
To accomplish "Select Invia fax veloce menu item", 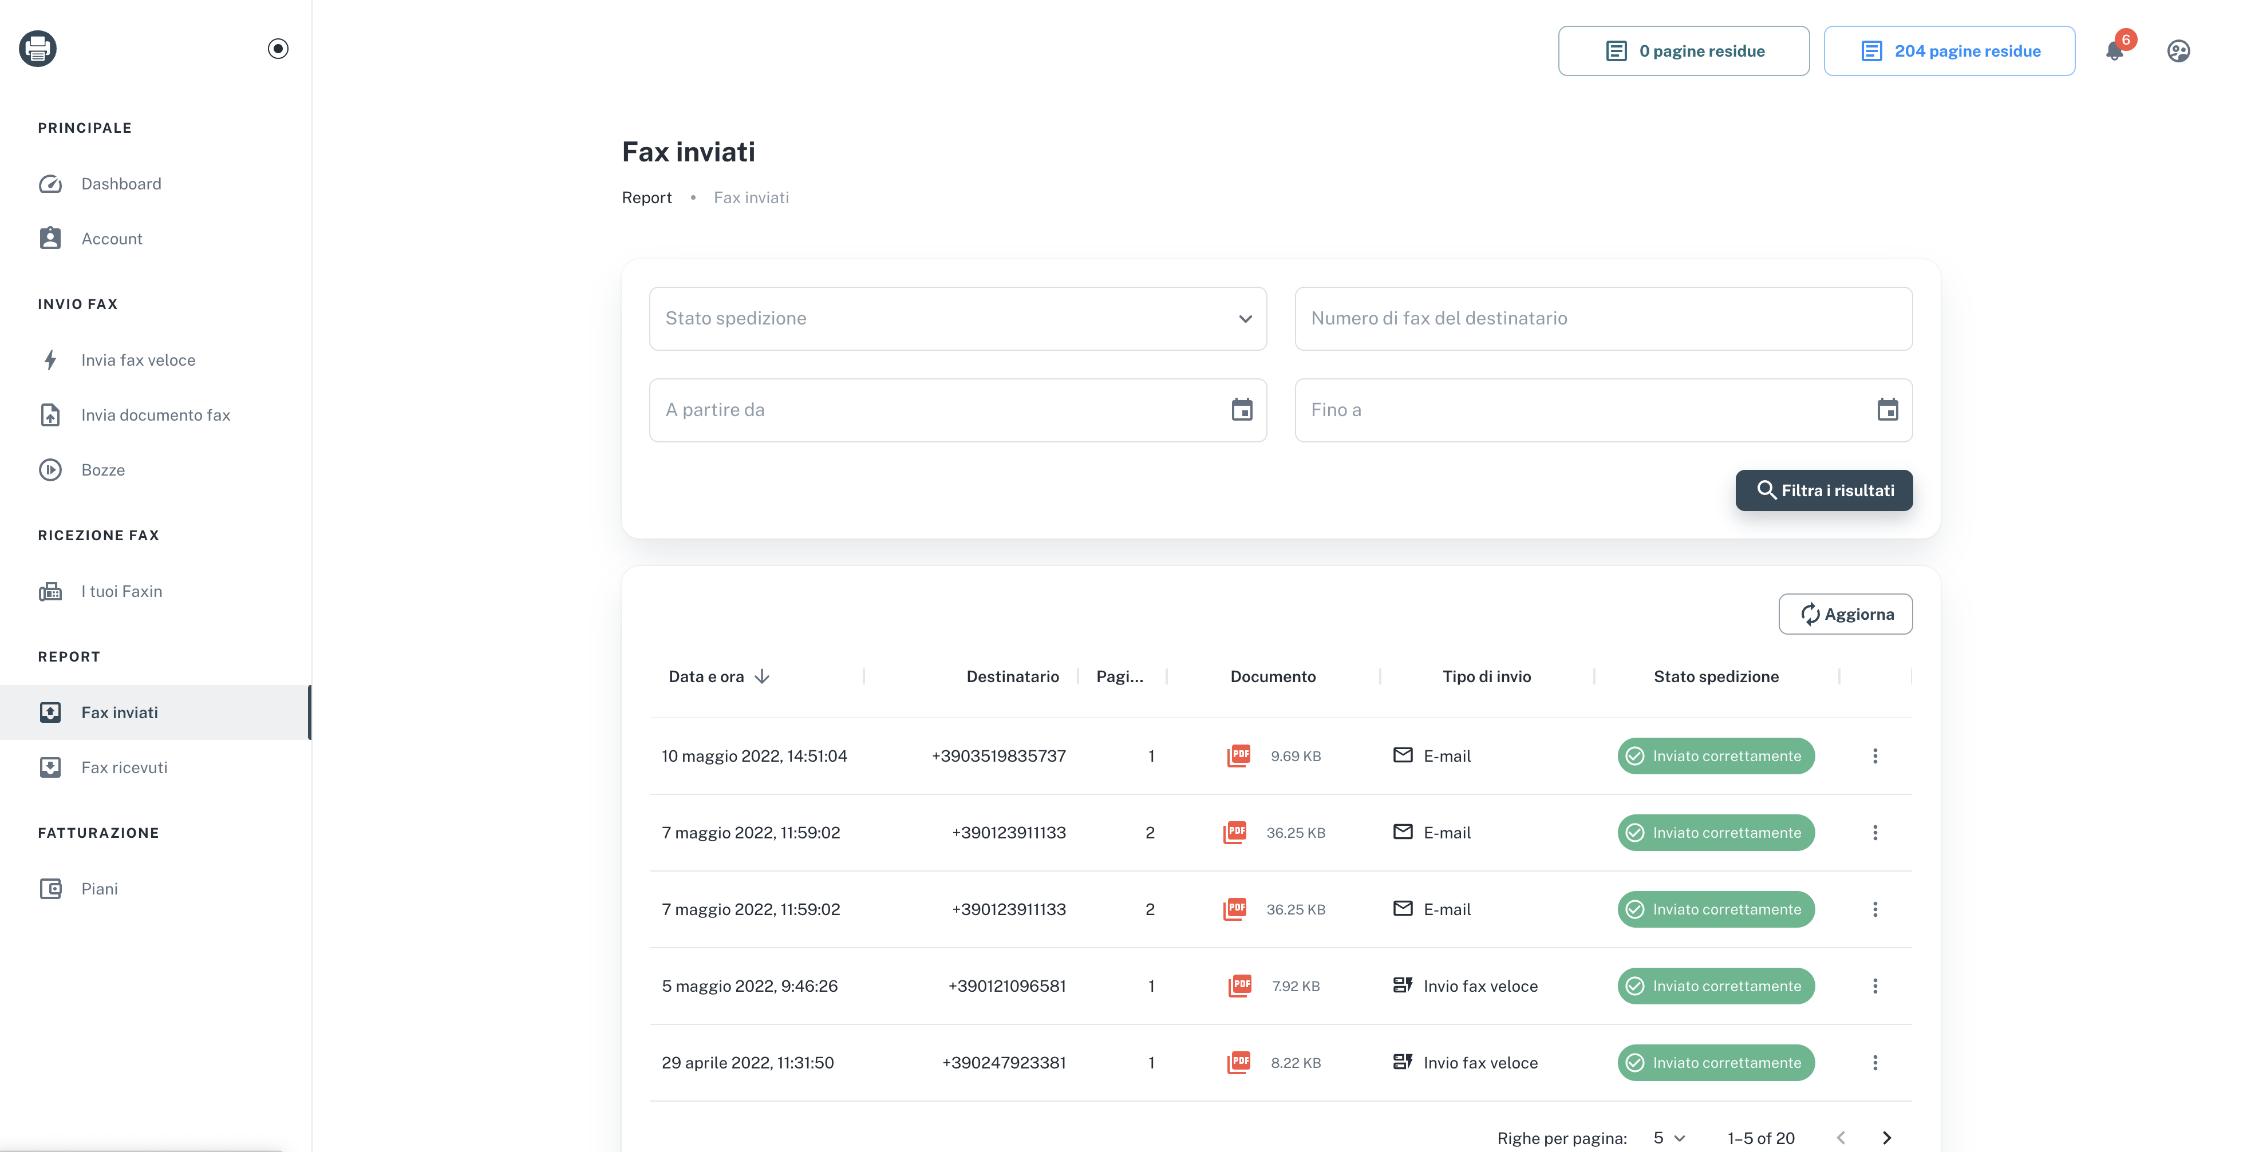I will tap(137, 360).
